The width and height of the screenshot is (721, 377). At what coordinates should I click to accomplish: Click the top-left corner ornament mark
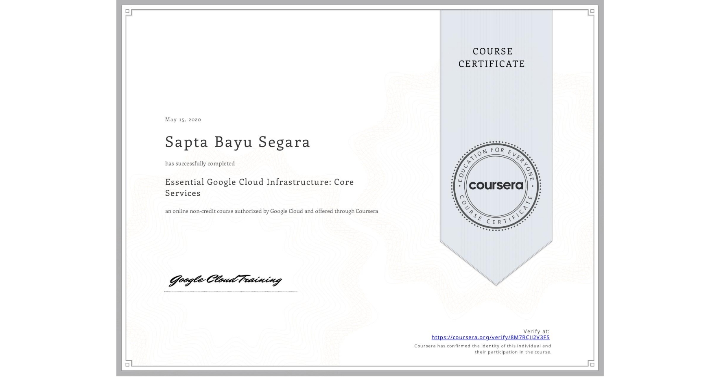(127, 12)
